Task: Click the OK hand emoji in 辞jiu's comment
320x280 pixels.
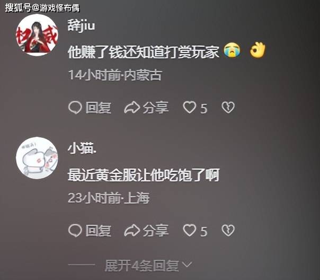Action: coord(258,50)
